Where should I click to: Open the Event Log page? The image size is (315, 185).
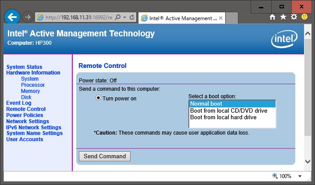tap(19, 103)
